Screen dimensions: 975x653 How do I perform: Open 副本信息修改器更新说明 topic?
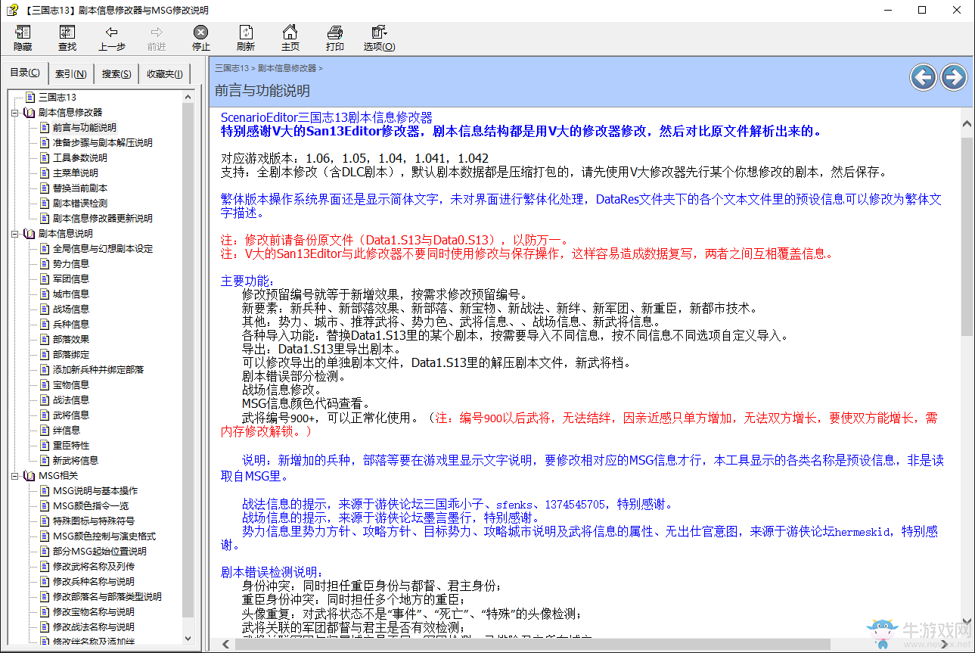pyautogui.click(x=102, y=218)
